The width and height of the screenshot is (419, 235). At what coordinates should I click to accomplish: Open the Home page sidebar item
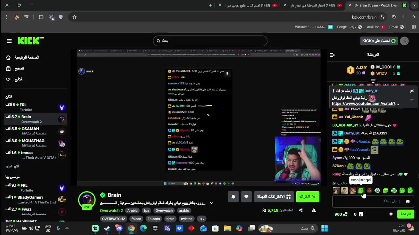(x=23, y=57)
